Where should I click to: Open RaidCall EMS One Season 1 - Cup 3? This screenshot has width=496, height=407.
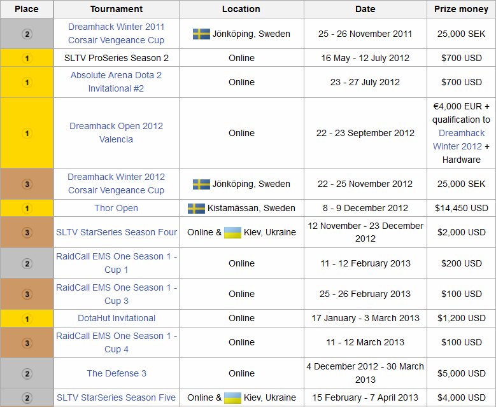pyautogui.click(x=117, y=294)
